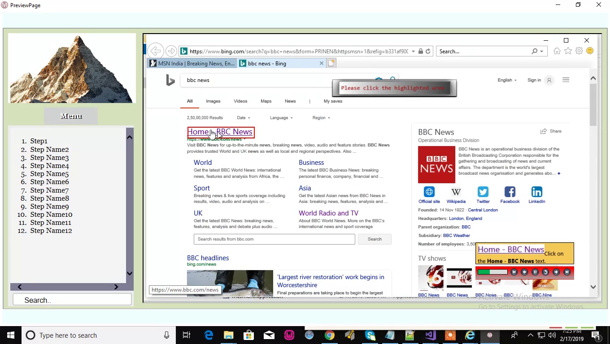Open address bar URL history dropdown arrow

413,52
